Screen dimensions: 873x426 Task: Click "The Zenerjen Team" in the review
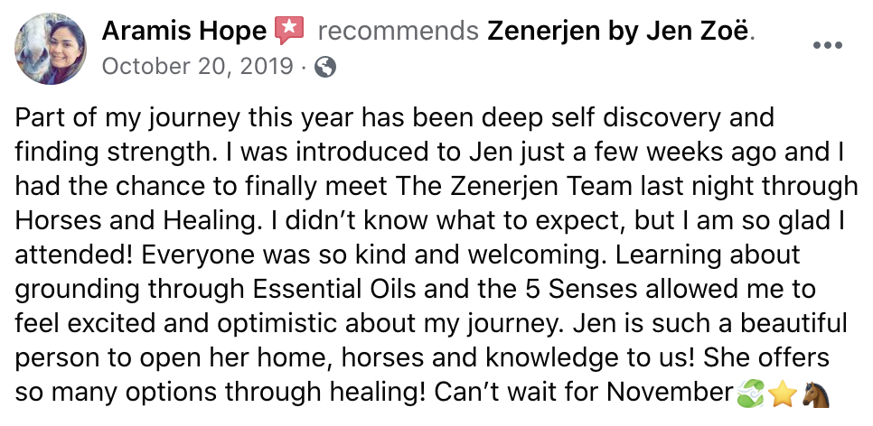[x=507, y=187]
